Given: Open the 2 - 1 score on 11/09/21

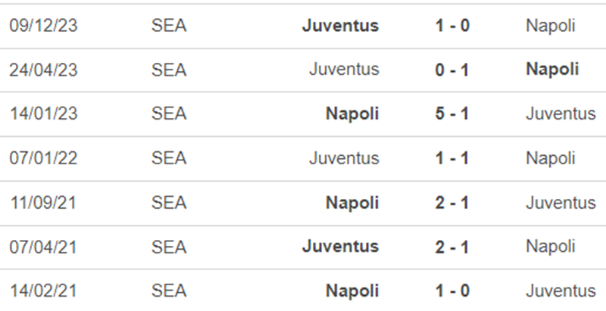Looking at the screenshot, I should pos(452,203).
